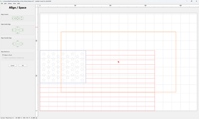Click the red stock center marker on canvas
Viewport: 199px width, 119px height.
point(119,62)
